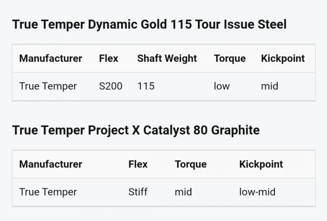Click Torque header in the Catalyst 80 table

click(x=191, y=164)
